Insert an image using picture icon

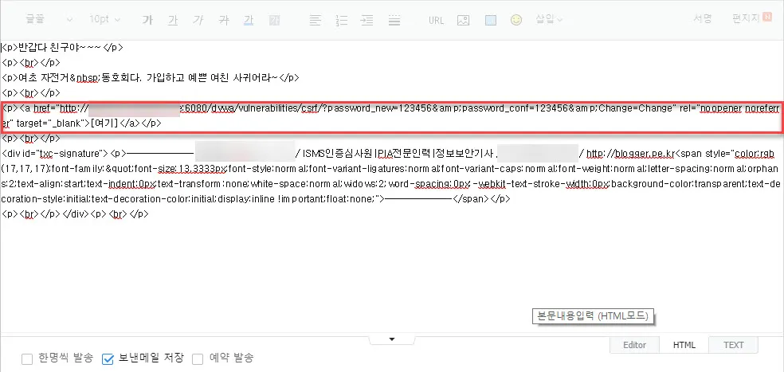463,19
